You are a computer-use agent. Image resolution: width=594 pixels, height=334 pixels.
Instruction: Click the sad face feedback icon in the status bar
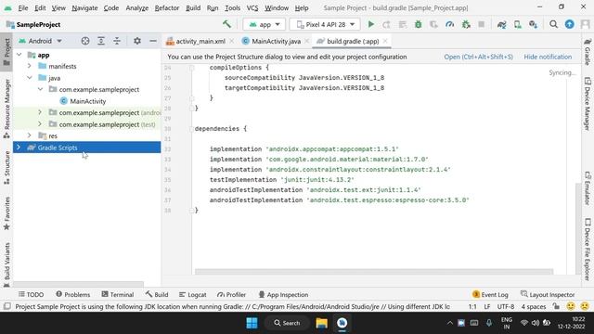(x=585, y=306)
